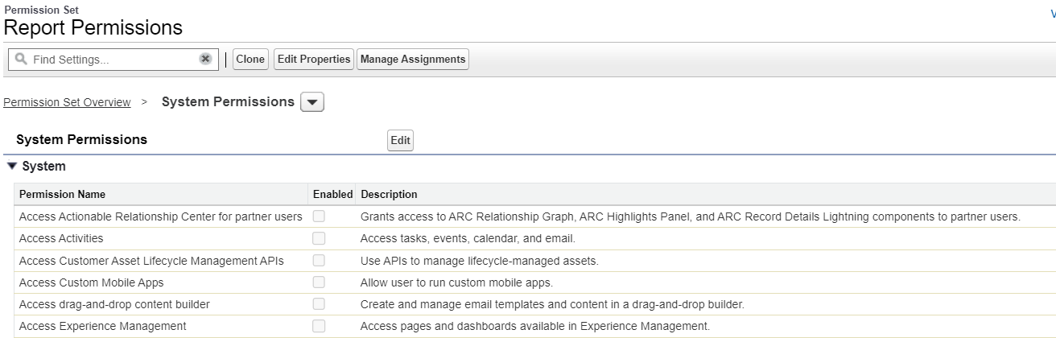Toggle Access Customer Asset Lifecycle Management checkbox
The image size is (1056, 338).
click(x=320, y=261)
